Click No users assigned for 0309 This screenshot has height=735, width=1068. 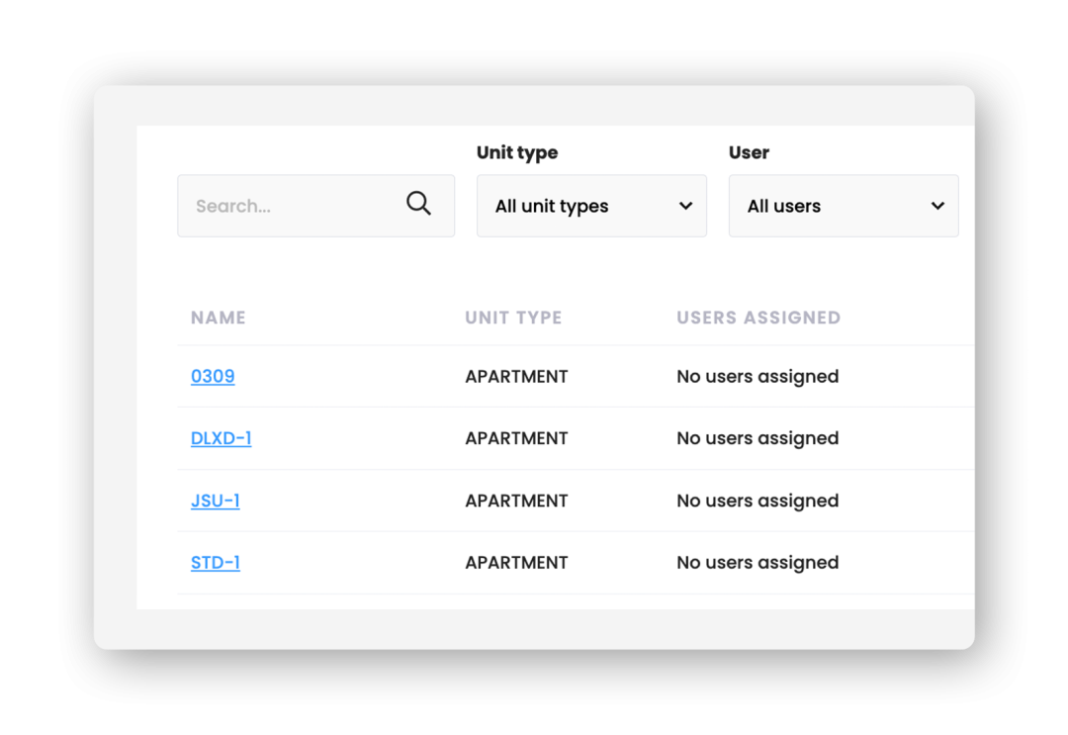point(757,377)
